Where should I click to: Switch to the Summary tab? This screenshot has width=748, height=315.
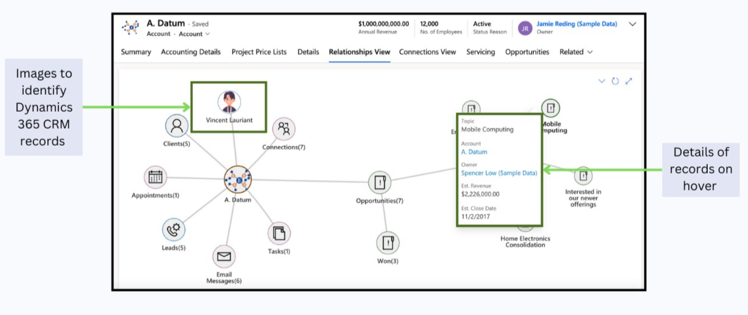click(x=136, y=52)
